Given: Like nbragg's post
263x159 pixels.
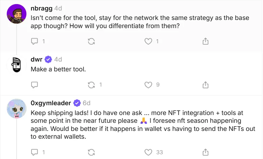Looking at the screenshot, I should (x=148, y=41).
